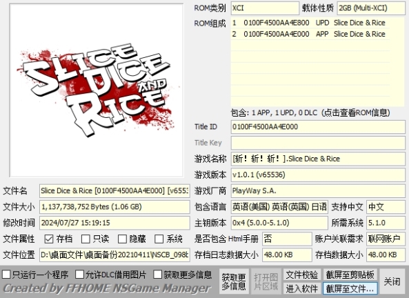The image size is (409, 298).
Task: Enable the 只读 read-only checkbox
Action: point(86,239)
